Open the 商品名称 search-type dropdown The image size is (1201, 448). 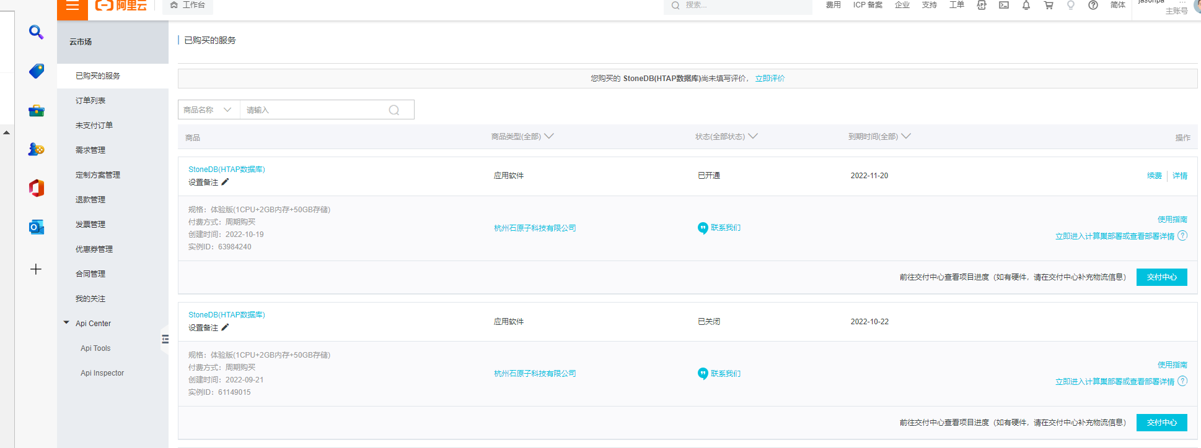[209, 110]
